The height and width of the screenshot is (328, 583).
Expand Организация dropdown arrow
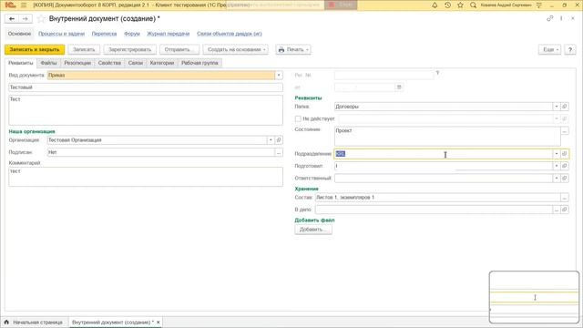point(271,140)
